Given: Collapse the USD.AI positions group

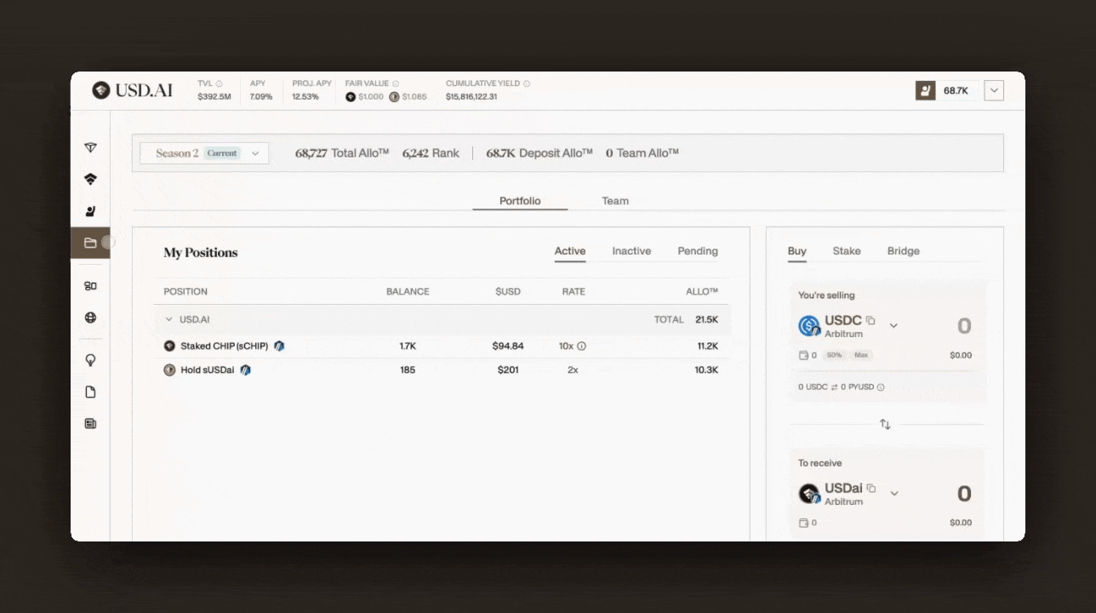Looking at the screenshot, I should pyautogui.click(x=168, y=319).
